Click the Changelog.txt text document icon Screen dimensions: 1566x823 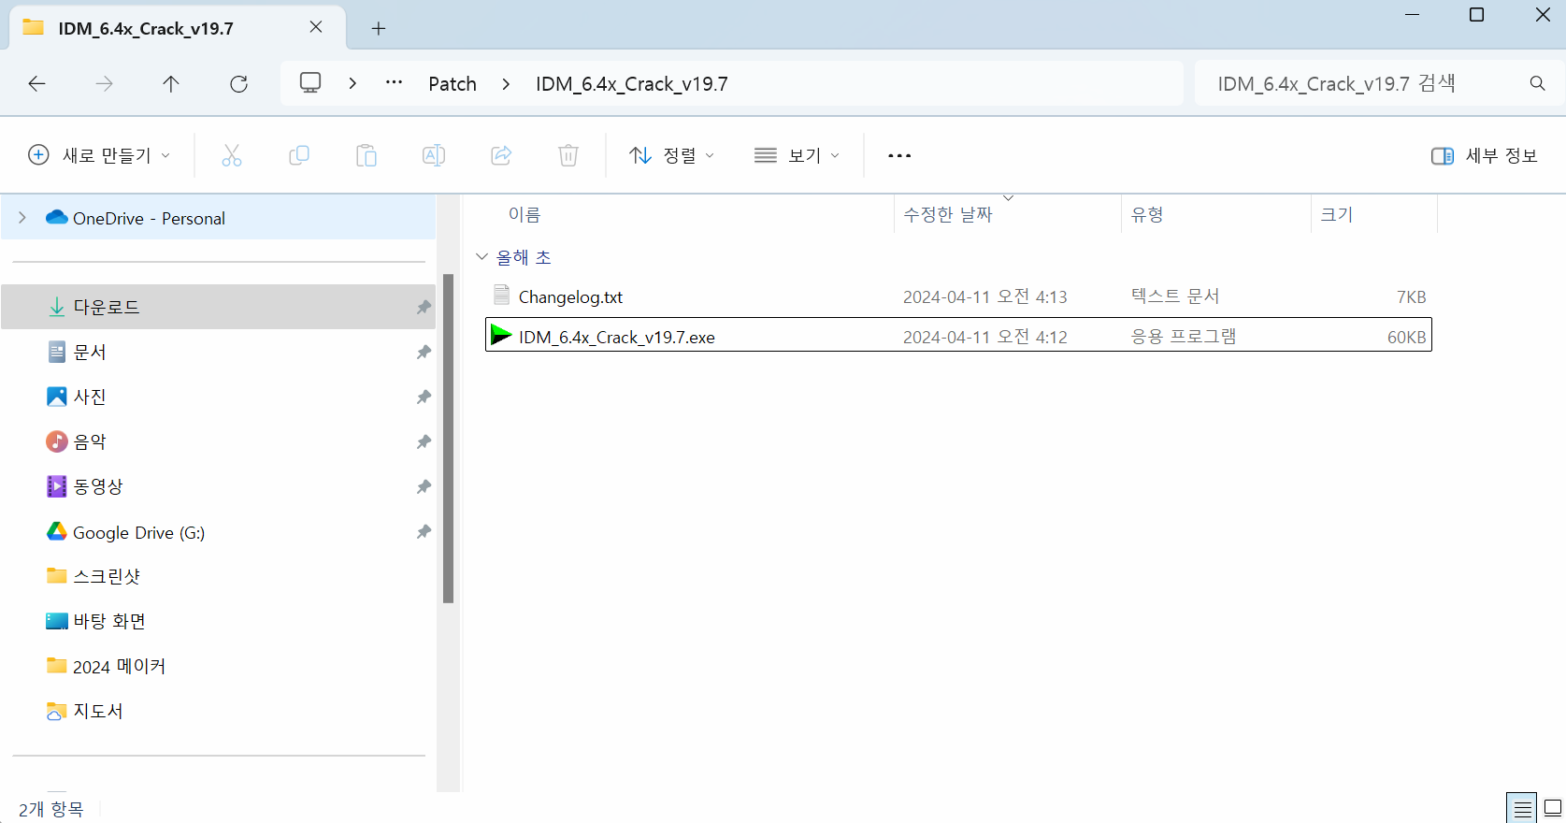coord(501,296)
